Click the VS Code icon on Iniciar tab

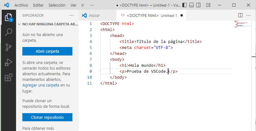click(84, 15)
